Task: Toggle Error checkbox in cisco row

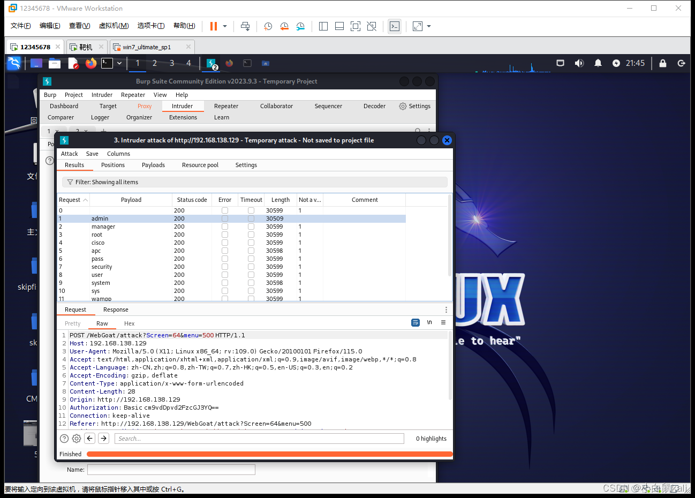Action: pyautogui.click(x=225, y=243)
